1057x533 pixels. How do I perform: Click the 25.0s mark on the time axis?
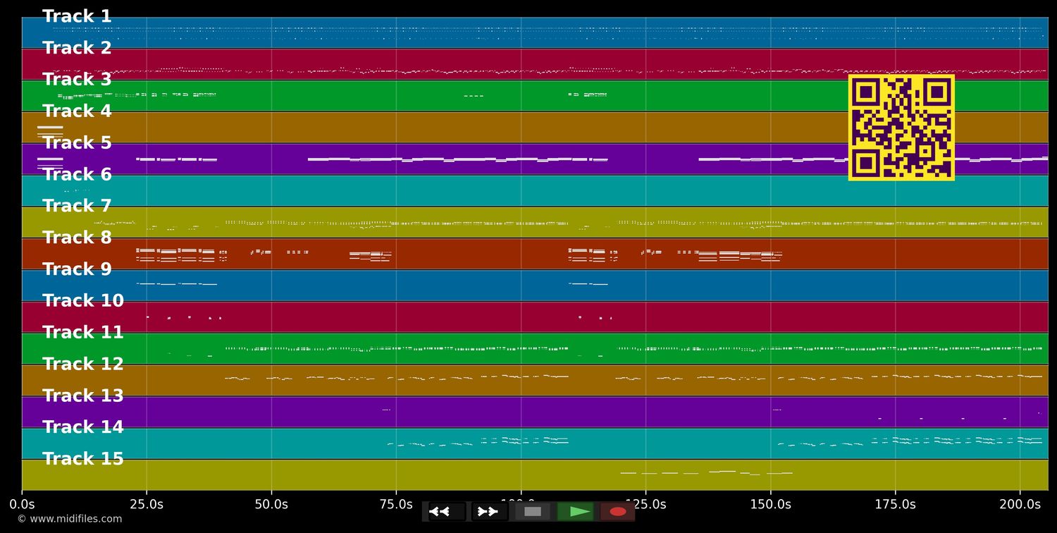147,505
